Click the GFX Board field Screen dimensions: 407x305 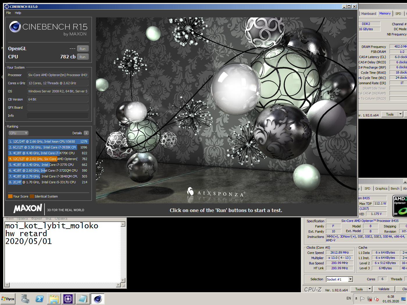tap(58, 107)
